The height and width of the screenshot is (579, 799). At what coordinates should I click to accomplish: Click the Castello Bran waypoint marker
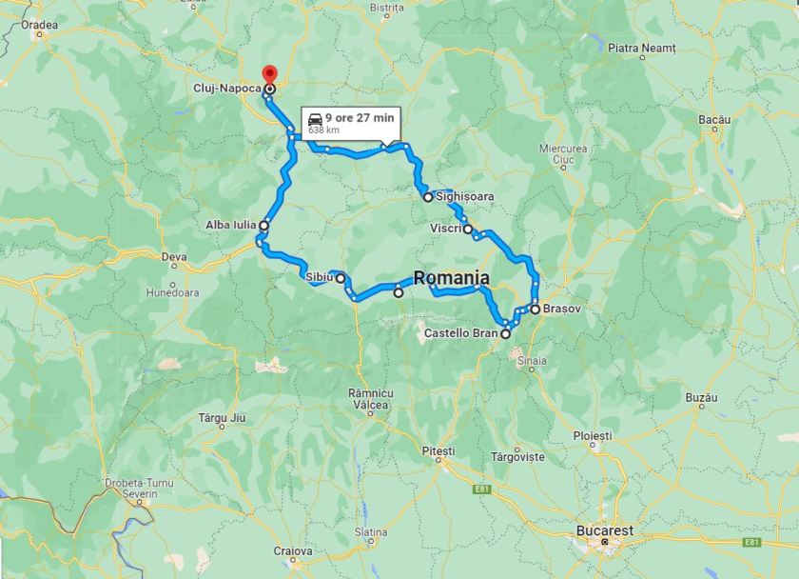[x=505, y=334]
